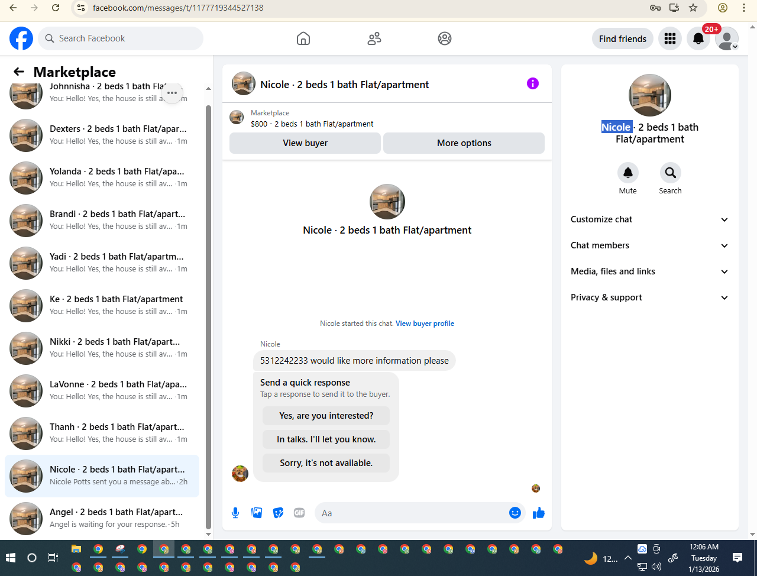The height and width of the screenshot is (576, 757).
Task: Click the Search Facebook field
Action: coord(121,38)
